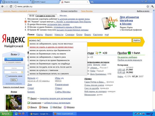155x116 pixels.
Task: Click the MegaFon phone ad image
Action: pyautogui.click(x=110, y=23)
